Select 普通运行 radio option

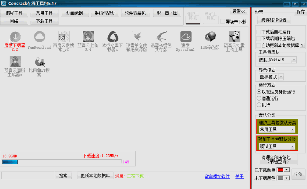click(x=259, y=98)
